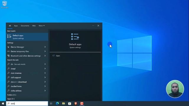The image size is (189, 106).
Task: Click the large Default apps preview icon
Action: pos(75,37)
